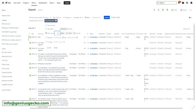Open the Updated recently filter
This screenshot has height=109, width=195.
point(7,85)
